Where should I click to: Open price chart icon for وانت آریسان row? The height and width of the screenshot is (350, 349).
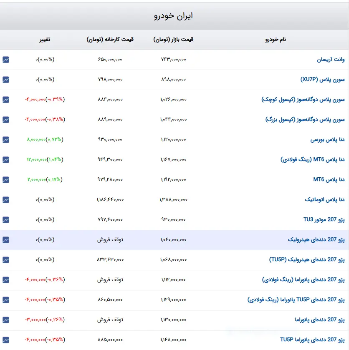(5, 60)
